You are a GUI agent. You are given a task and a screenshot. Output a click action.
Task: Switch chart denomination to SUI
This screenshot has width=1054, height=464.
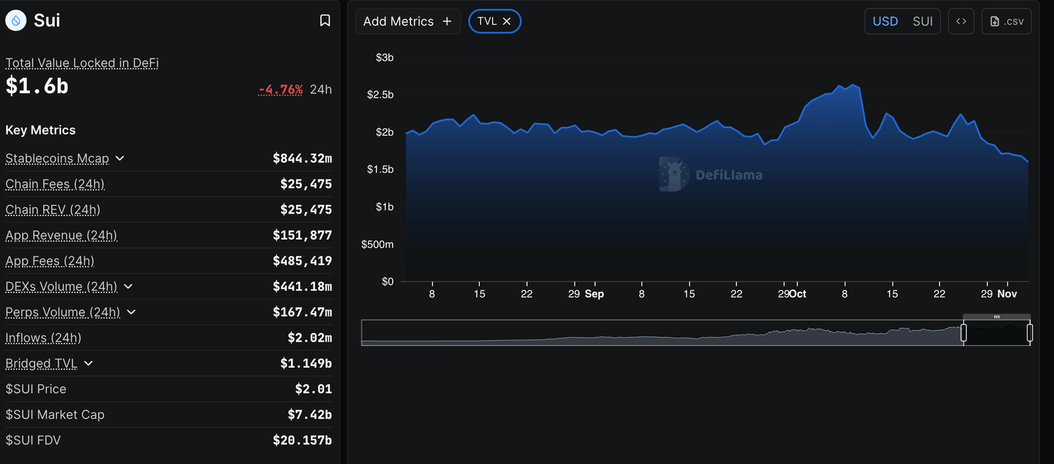[922, 21]
